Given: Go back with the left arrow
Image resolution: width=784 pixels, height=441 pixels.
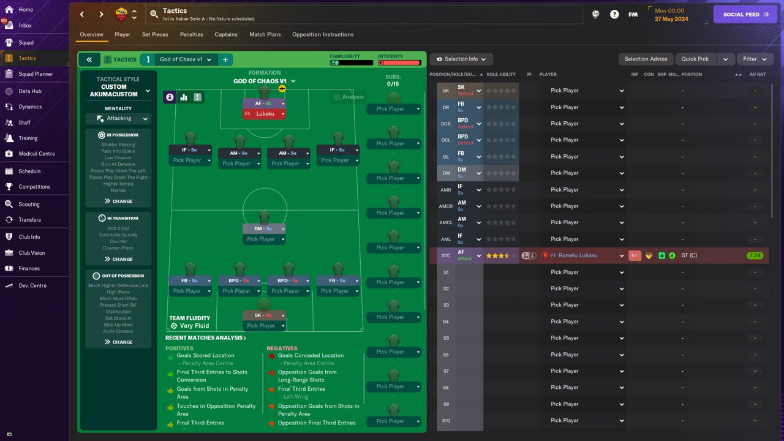Looking at the screenshot, I should (x=82, y=14).
